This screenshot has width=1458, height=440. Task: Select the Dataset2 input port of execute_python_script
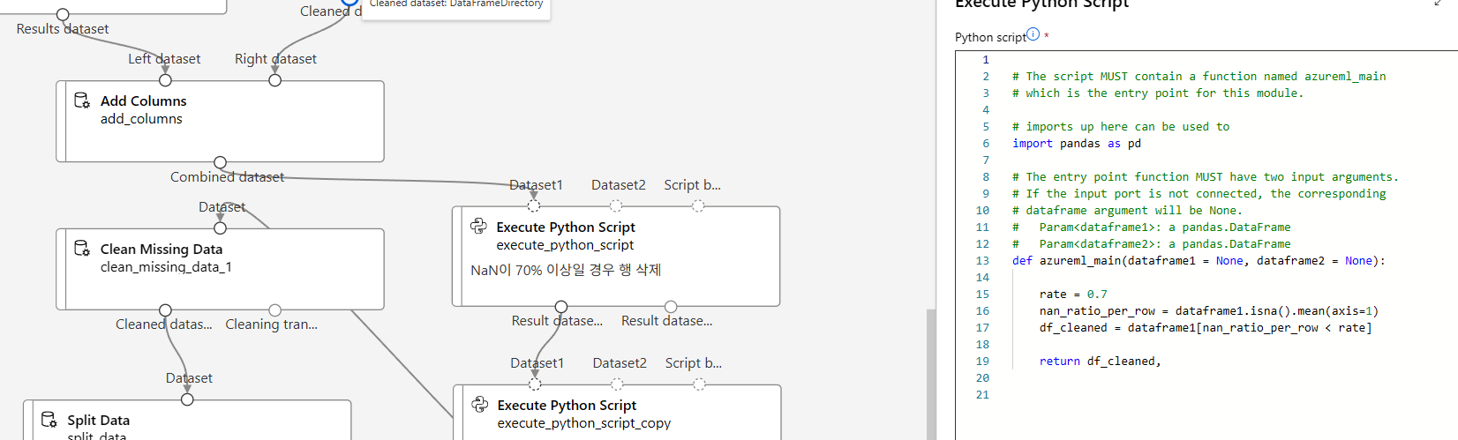pos(616,205)
